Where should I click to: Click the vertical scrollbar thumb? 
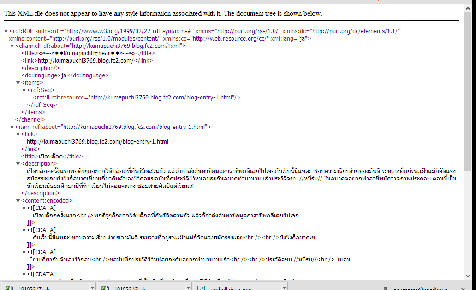468,91
